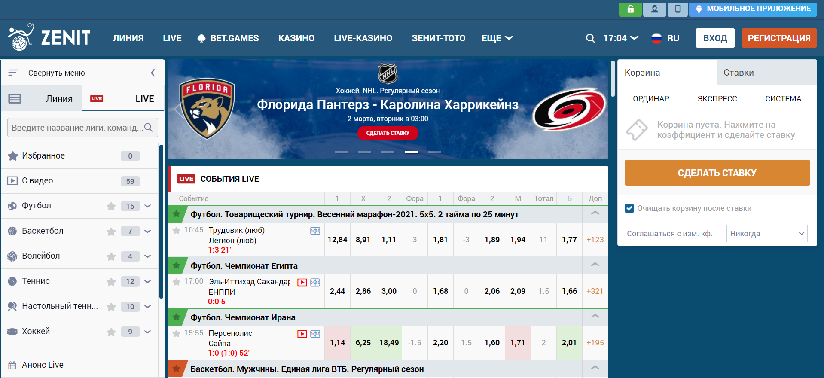Click the С видео play icon
The height and width of the screenshot is (378, 824).
coord(12,181)
